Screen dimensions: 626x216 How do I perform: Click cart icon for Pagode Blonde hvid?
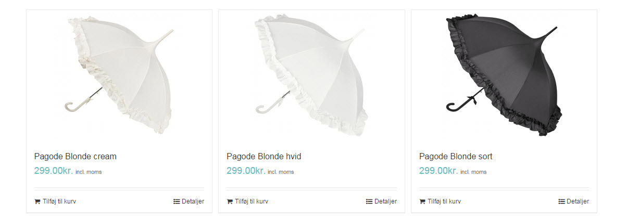click(x=230, y=201)
